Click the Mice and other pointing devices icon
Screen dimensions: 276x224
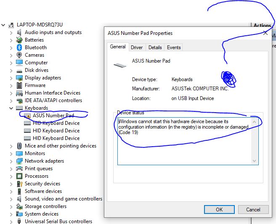click(x=19, y=146)
